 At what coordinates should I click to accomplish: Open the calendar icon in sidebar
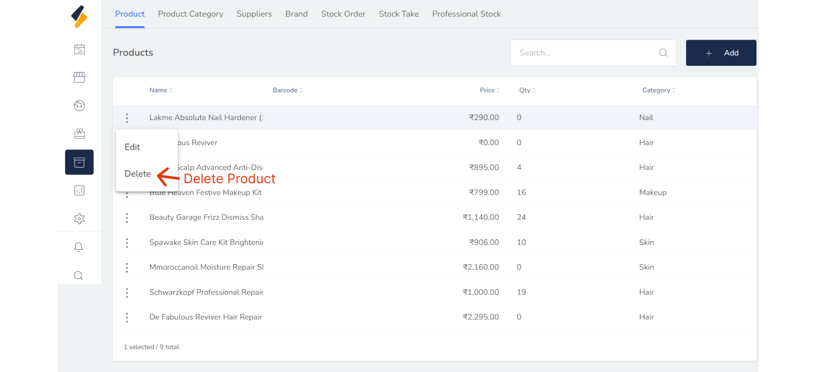pos(79,49)
